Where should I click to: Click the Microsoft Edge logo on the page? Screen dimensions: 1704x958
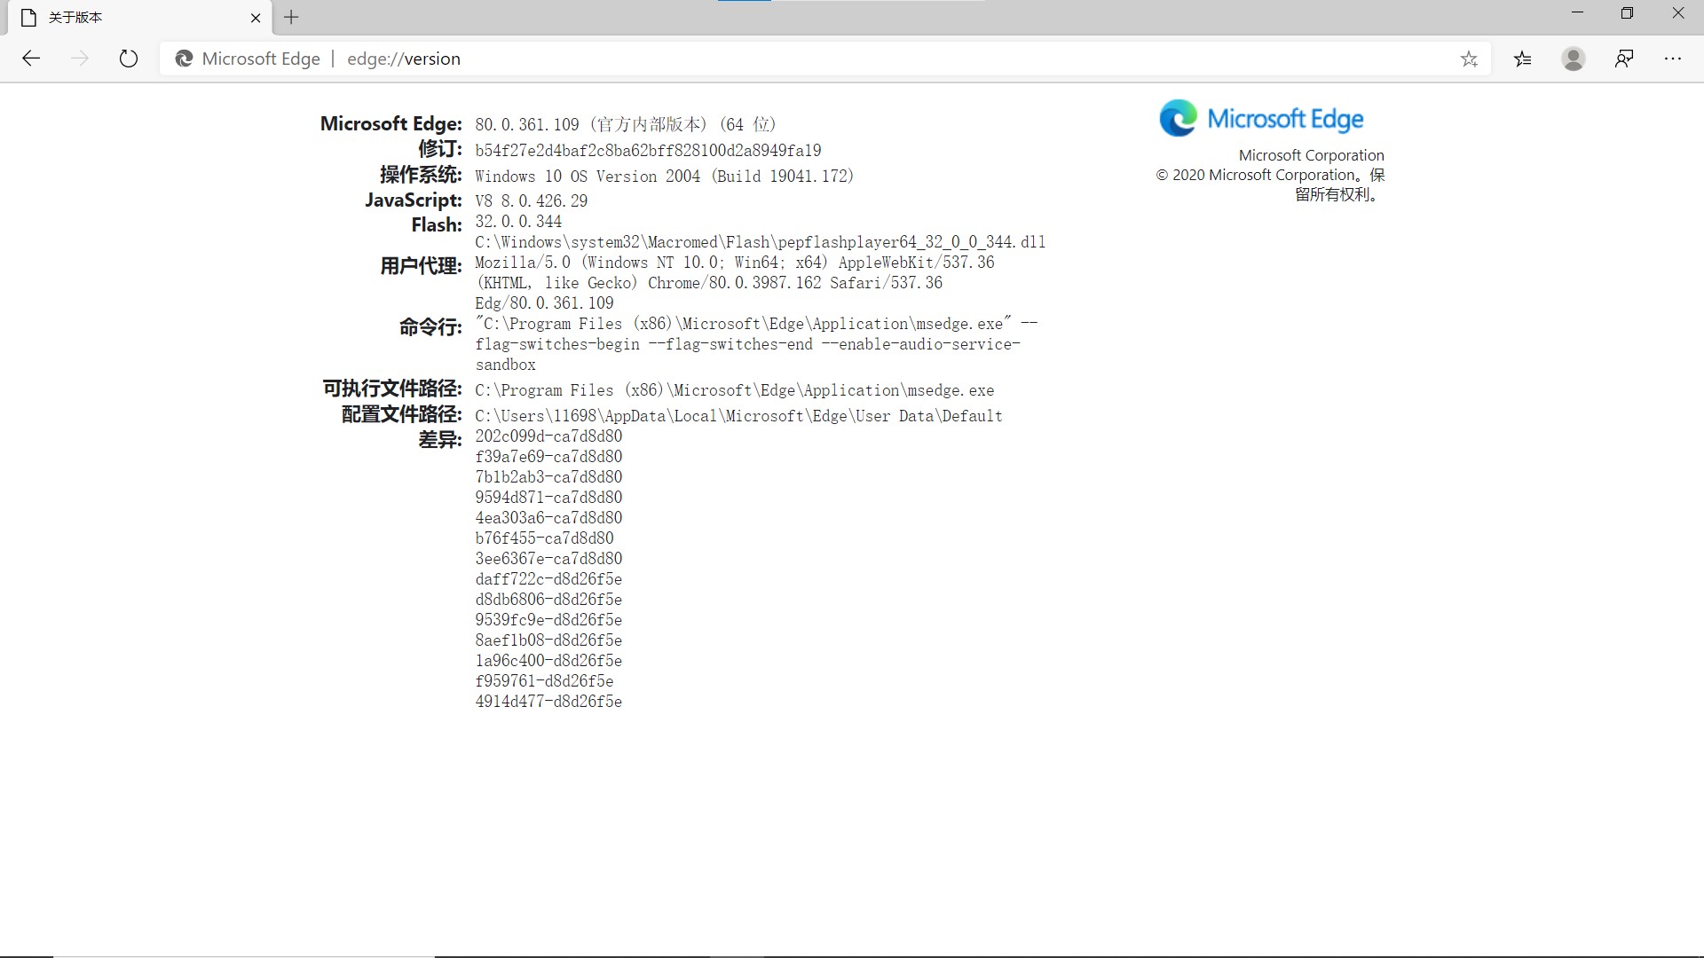point(1261,119)
